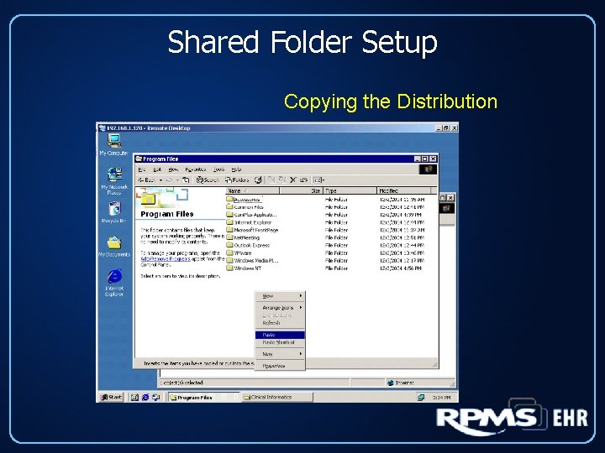
Task: Select the Common Files folder icon
Action: 230,207
